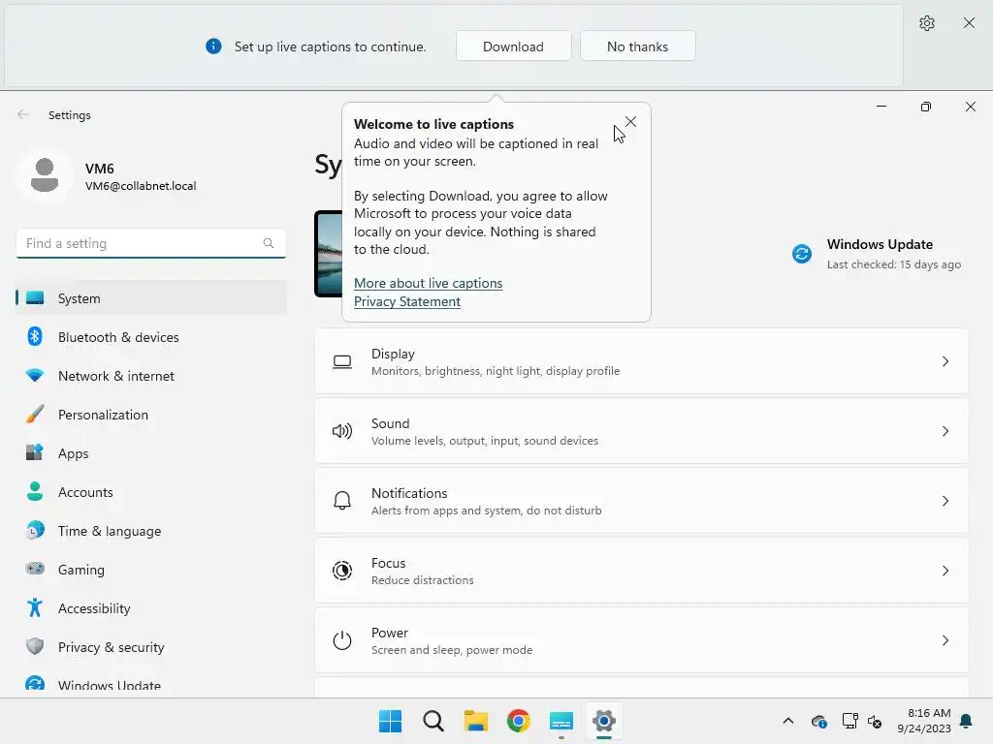Go back with Settings back arrow
The width and height of the screenshot is (993, 744).
click(x=23, y=114)
